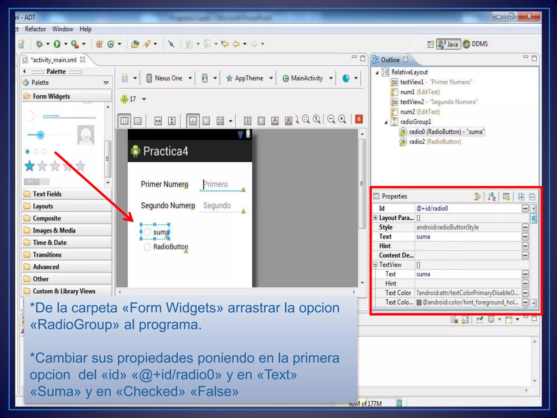
Task: Open the Window menu
Action: 63,29
